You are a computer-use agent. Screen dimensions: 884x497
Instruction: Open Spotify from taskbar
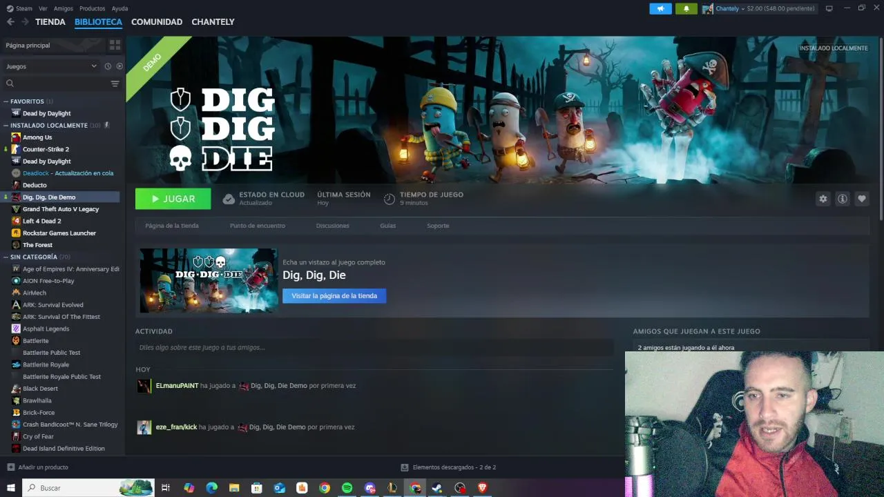click(347, 488)
